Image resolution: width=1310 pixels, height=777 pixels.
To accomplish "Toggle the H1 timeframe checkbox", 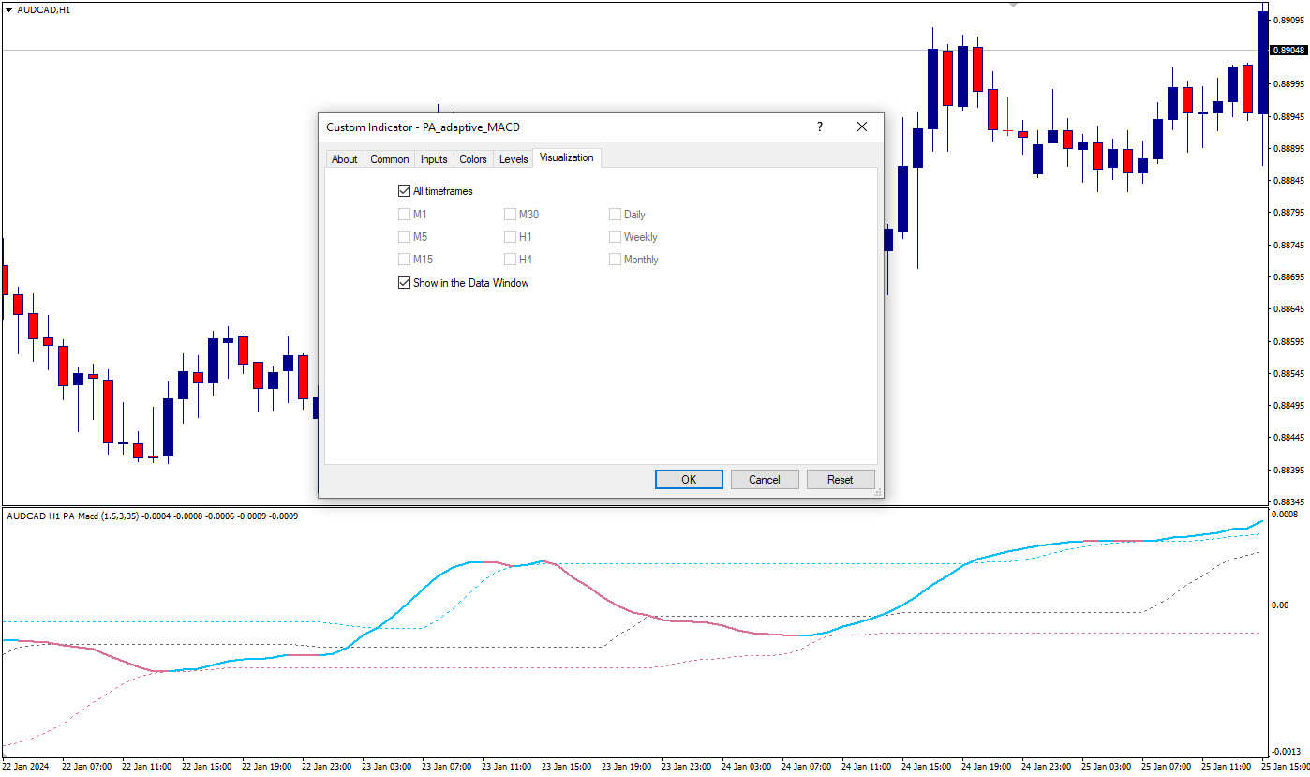I will coord(511,237).
